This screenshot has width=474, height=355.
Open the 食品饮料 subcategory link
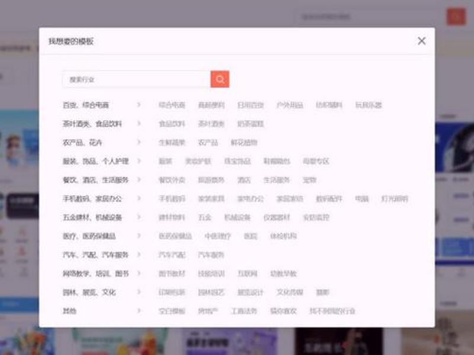coord(172,124)
